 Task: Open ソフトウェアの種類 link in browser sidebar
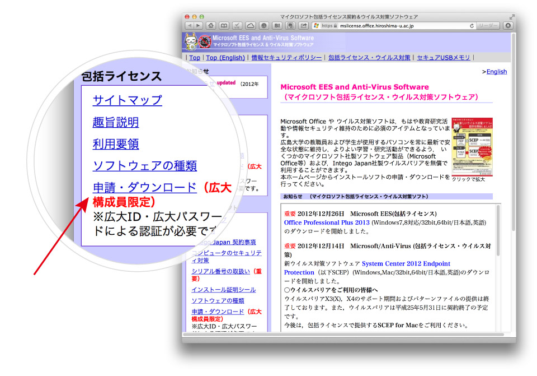pos(218,300)
